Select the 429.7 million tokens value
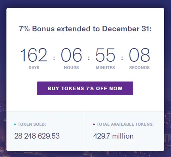Image resolution: width=171 pixels, height=157 pixels. click(114, 136)
